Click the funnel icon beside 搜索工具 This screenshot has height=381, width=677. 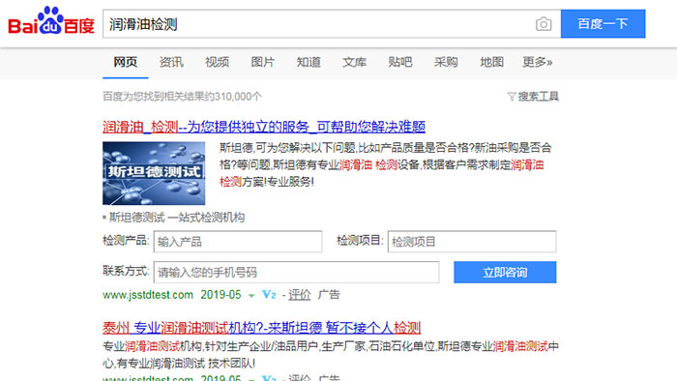[x=512, y=97]
